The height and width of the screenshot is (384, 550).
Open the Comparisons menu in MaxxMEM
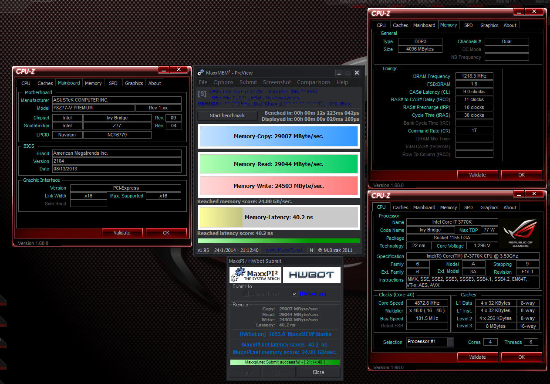[x=314, y=82]
